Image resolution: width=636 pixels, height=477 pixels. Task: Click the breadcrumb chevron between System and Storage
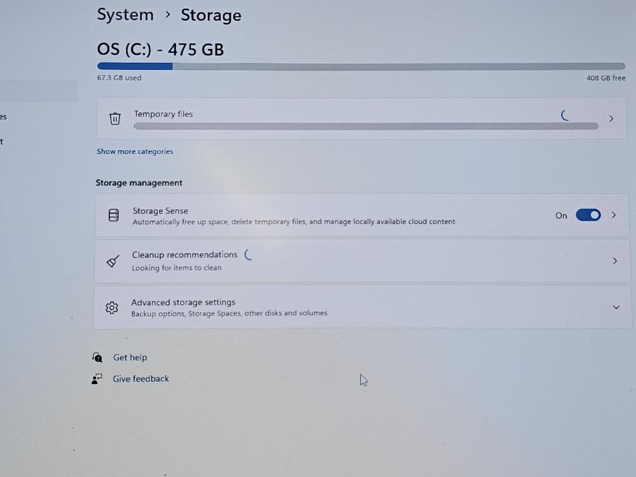(167, 15)
